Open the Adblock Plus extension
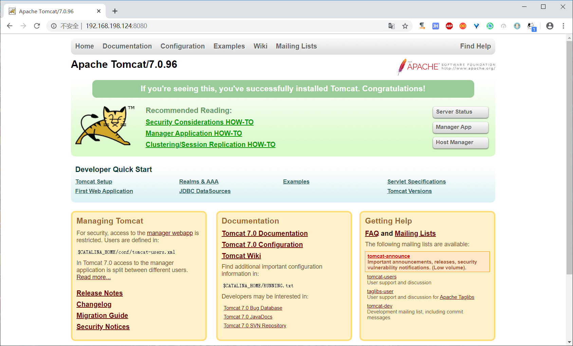Viewport: 573px width, 346px height. (x=449, y=26)
